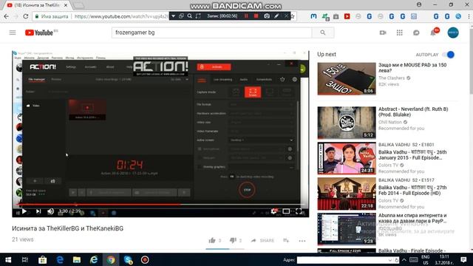This screenshot has height=266, width=473.
Task: Select the Bandicam rectangle area icon
Action: 198,16
